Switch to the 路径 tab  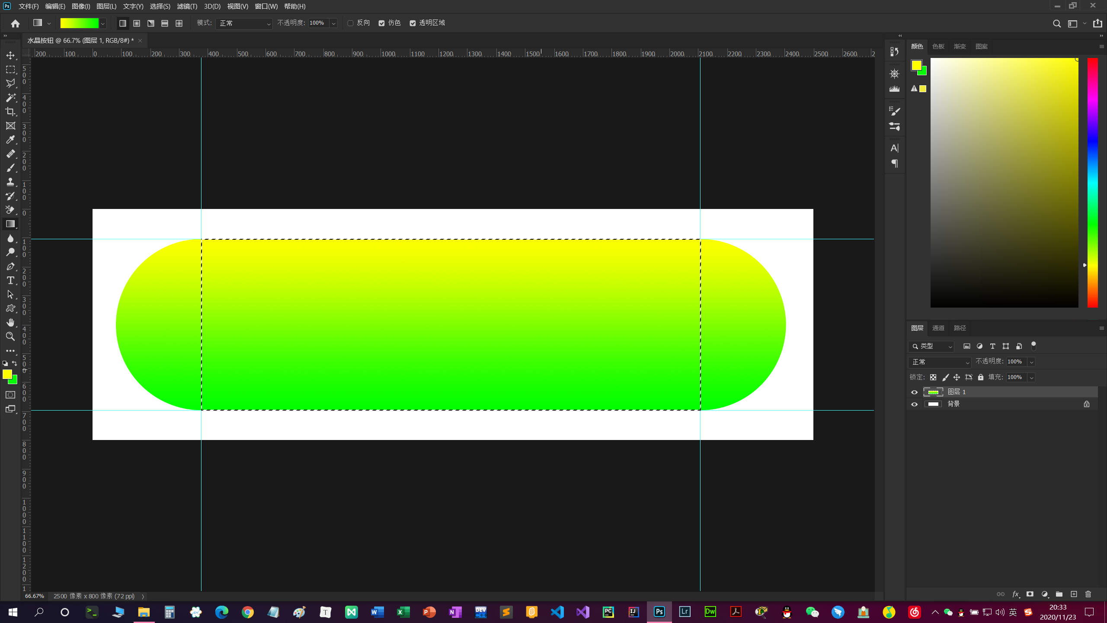(960, 328)
